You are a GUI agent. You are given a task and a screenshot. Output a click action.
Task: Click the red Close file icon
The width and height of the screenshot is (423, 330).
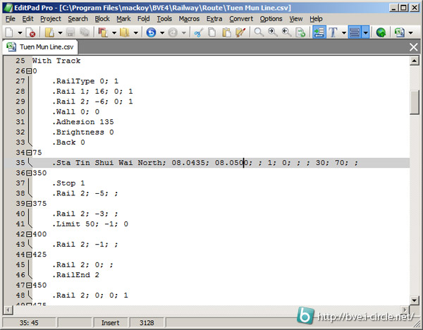point(32,32)
